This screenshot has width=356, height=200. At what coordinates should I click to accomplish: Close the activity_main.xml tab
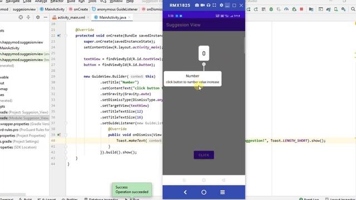coord(88,17)
